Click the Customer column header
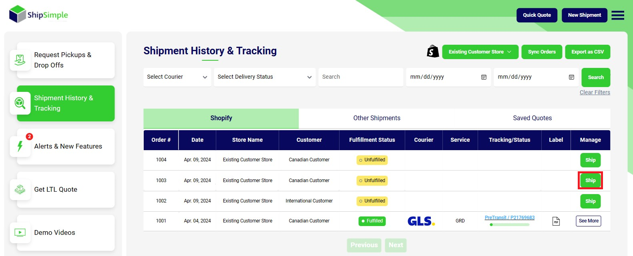 309,140
